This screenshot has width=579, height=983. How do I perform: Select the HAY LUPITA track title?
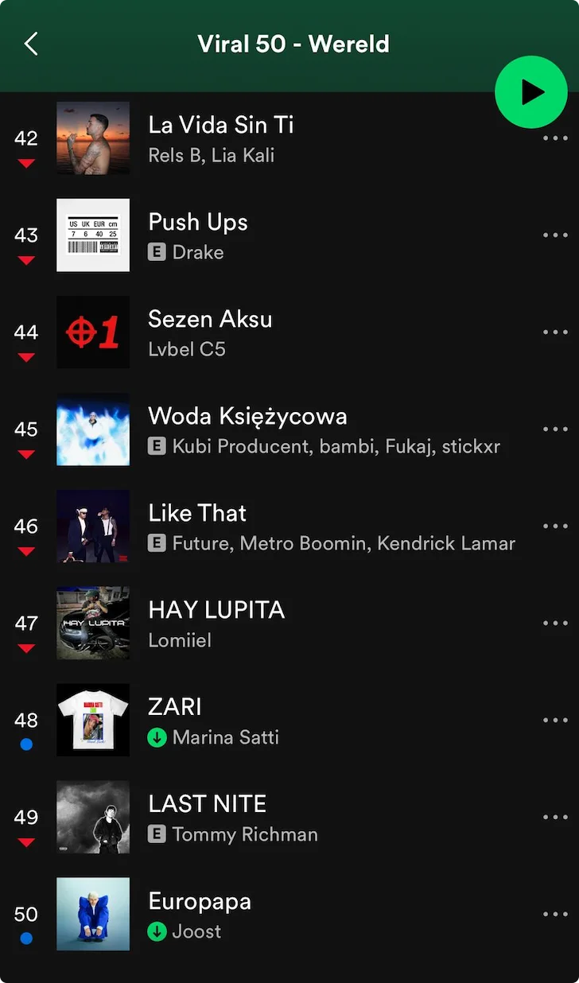tap(216, 610)
